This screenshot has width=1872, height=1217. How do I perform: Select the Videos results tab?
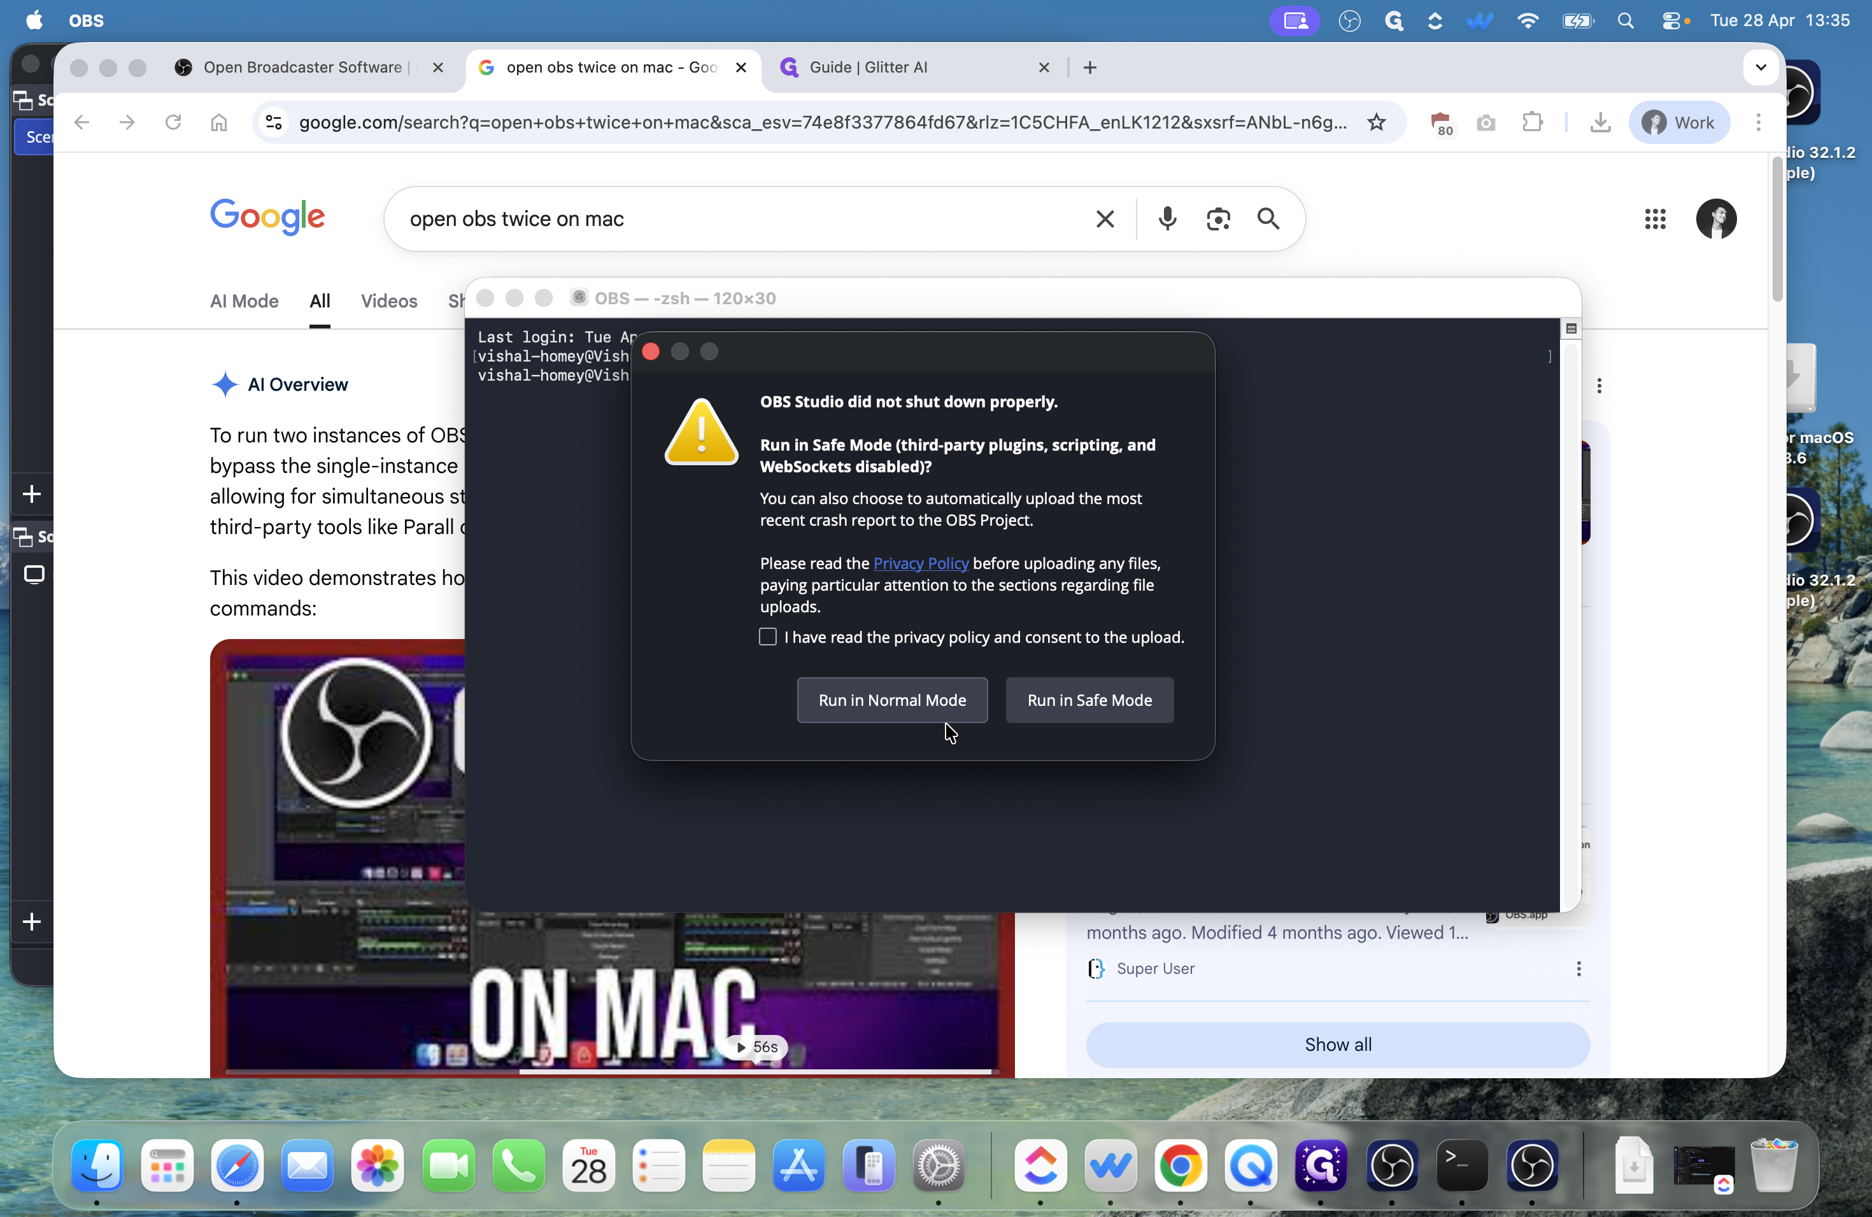pyautogui.click(x=388, y=301)
